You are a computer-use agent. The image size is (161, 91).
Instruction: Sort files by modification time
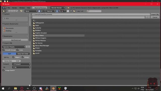pos(62,11)
